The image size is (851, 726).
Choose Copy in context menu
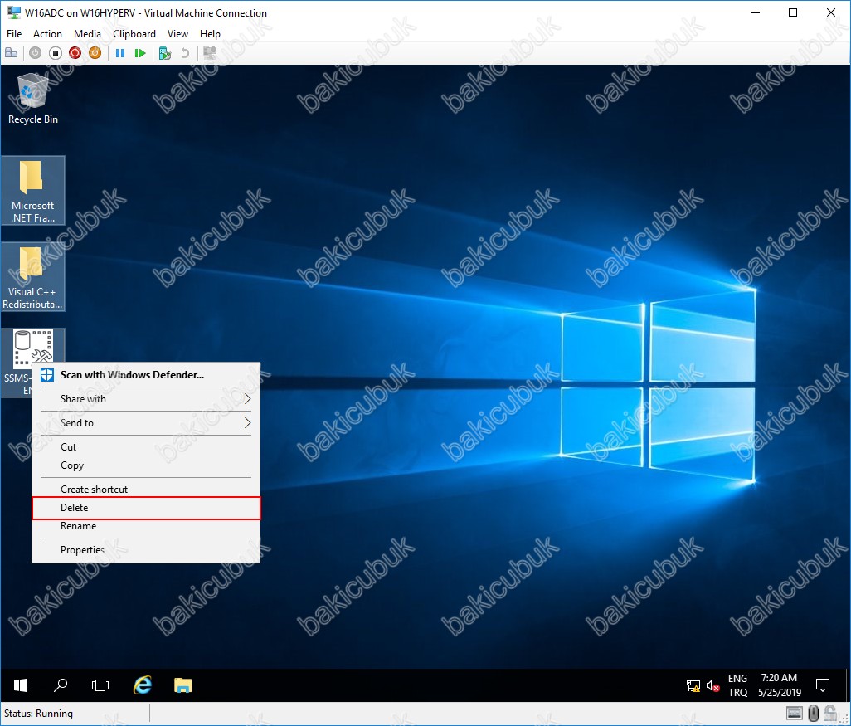click(x=146, y=465)
